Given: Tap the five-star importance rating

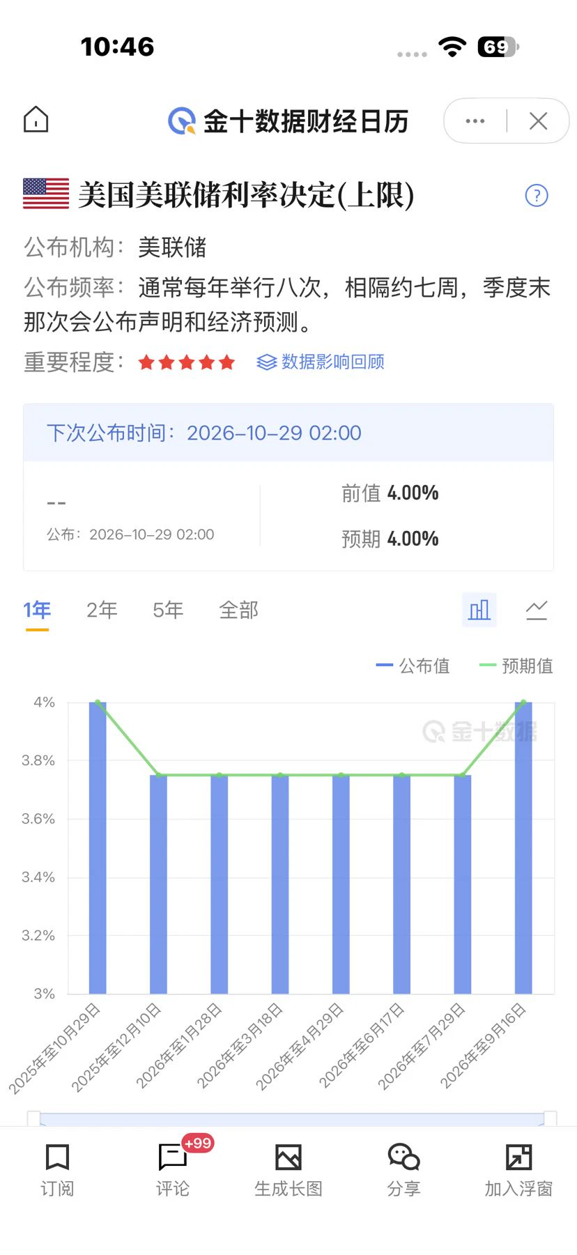Looking at the screenshot, I should coord(187,362).
